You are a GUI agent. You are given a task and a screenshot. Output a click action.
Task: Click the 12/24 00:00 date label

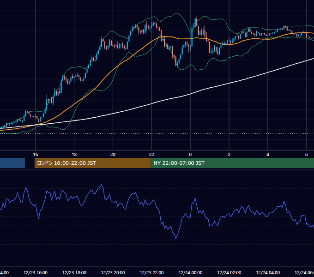pyautogui.click(x=190, y=272)
